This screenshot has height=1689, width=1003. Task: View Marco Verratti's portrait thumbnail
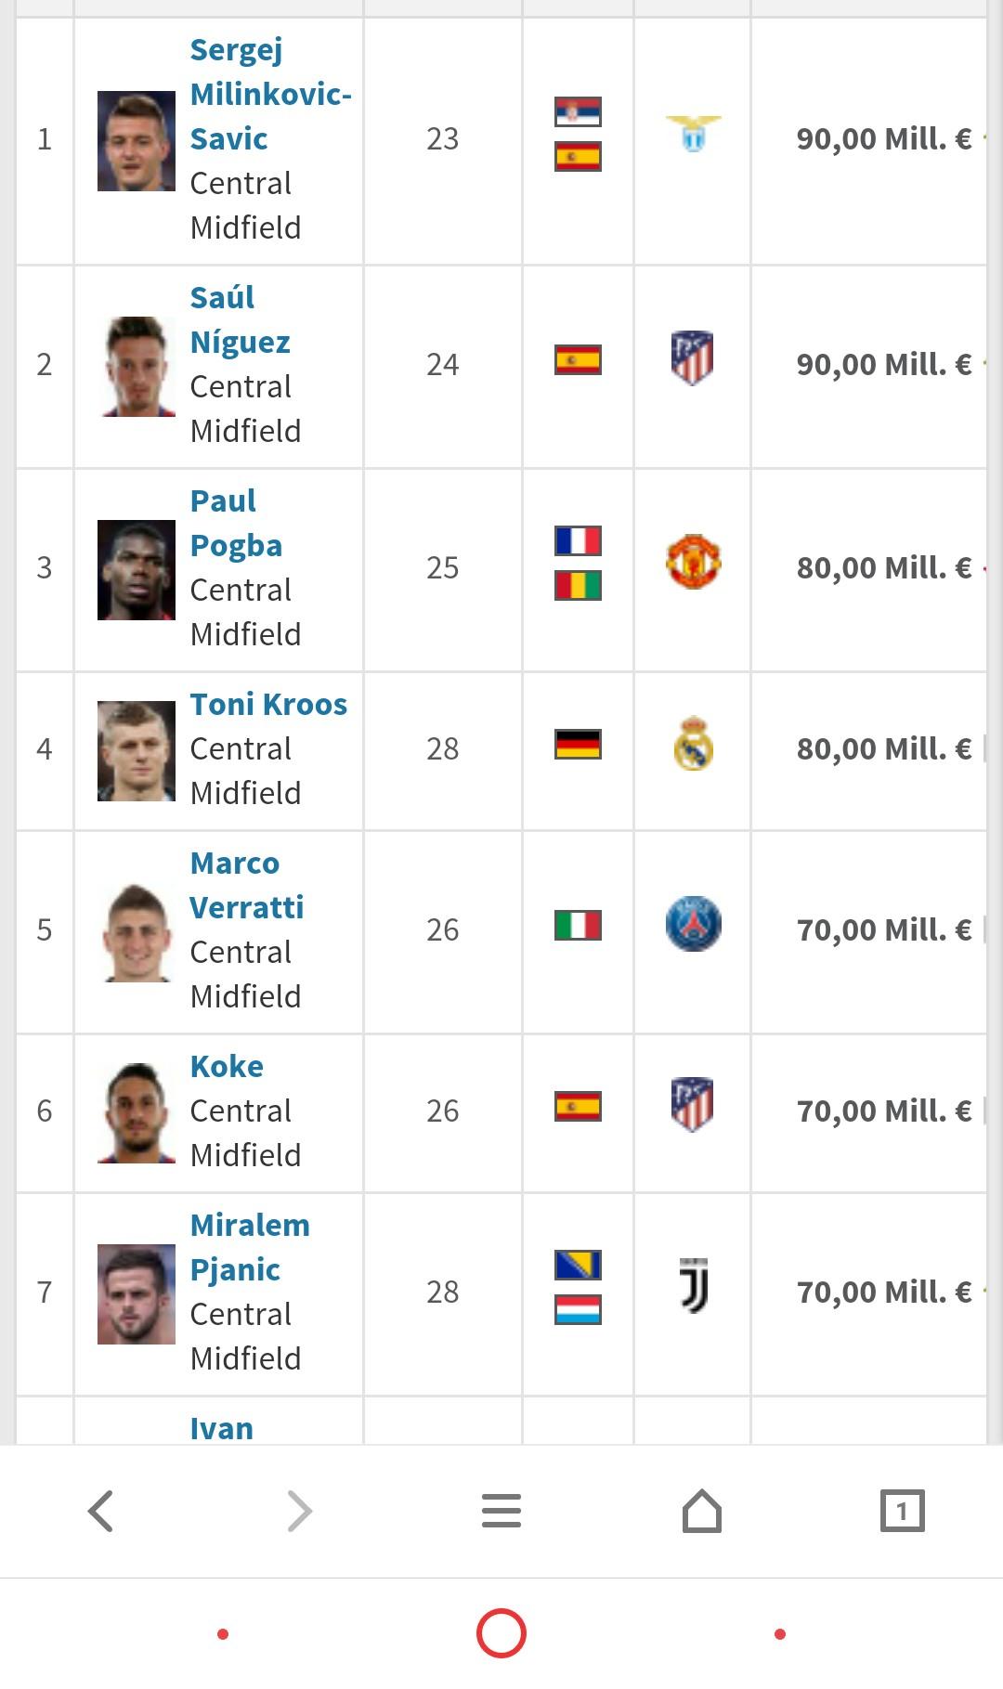(137, 932)
